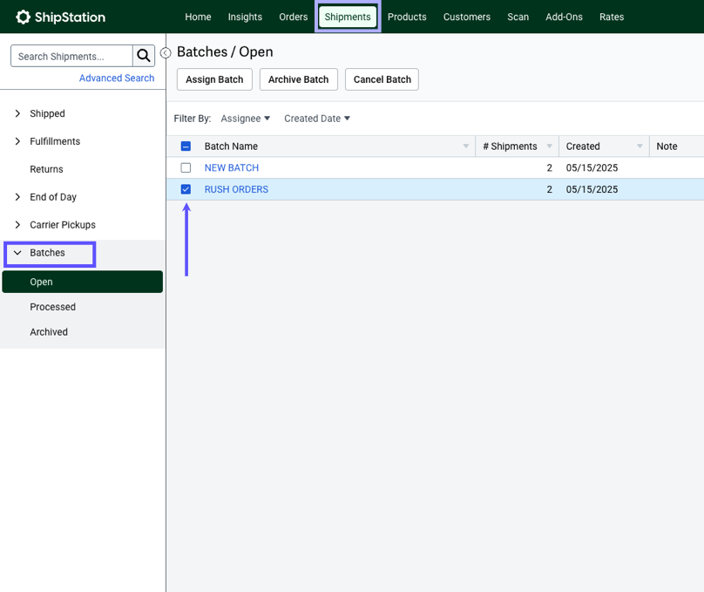
Task: Open the Advanced Search link
Action: 117,78
